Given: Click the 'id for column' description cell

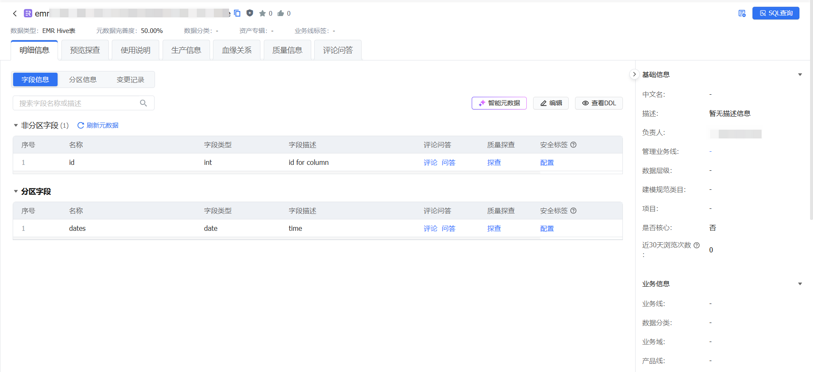Looking at the screenshot, I should pyautogui.click(x=309, y=162).
